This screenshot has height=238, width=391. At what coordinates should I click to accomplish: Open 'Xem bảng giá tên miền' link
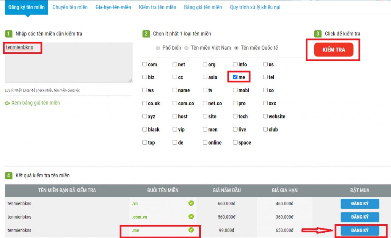pos(36,103)
